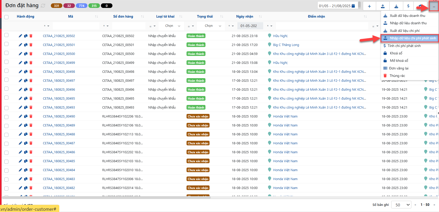Click the plus icon to add order

pos(369,6)
